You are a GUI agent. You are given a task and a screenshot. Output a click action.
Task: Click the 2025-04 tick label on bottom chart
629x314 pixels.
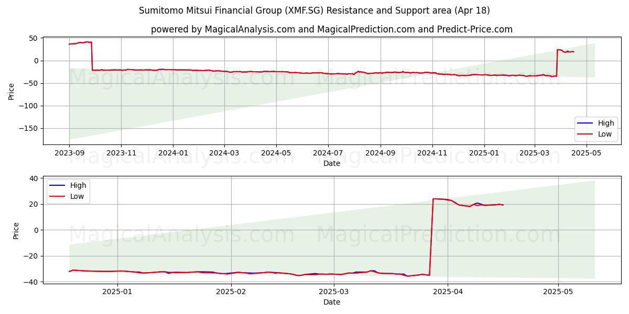point(448,292)
